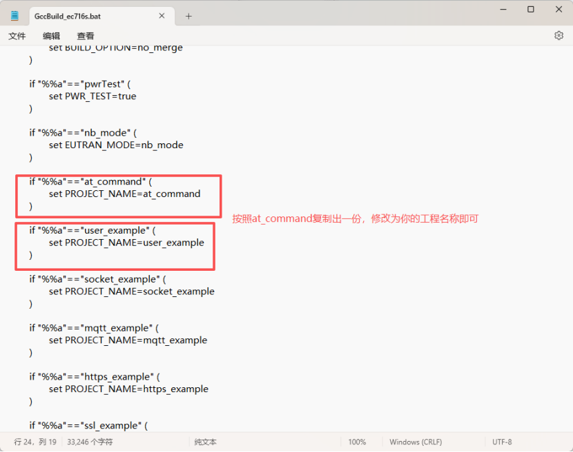573x452 pixels.
Task: Click the line if "%%a"=="pwrTest" (
Action: click(79, 84)
